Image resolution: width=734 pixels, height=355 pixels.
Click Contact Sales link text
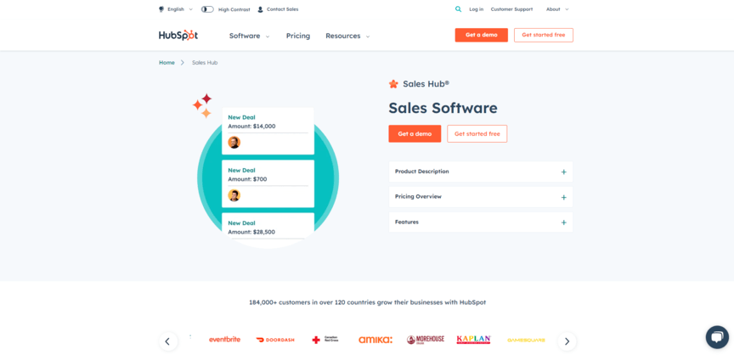(282, 9)
